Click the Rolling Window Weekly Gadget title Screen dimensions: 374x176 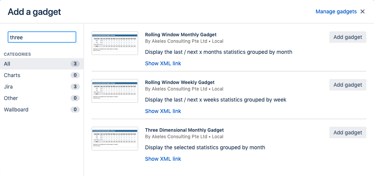(180, 82)
